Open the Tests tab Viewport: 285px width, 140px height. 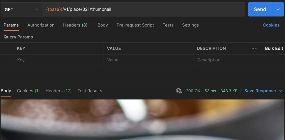click(168, 25)
